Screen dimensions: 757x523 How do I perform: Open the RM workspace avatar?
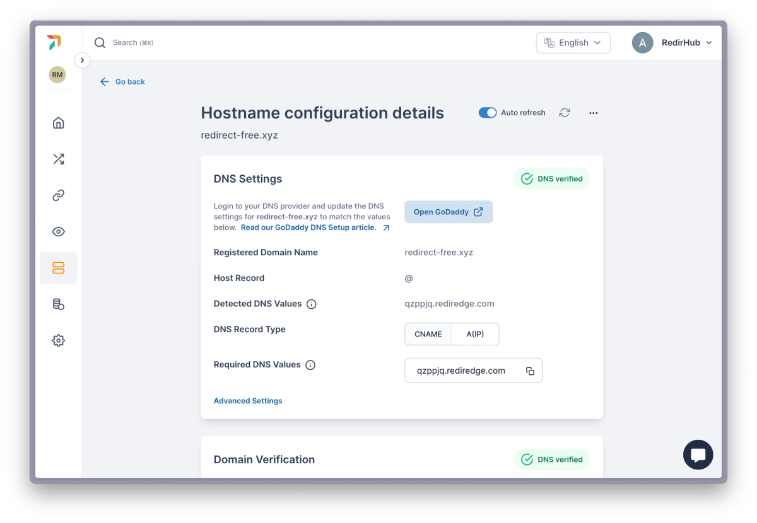point(57,74)
